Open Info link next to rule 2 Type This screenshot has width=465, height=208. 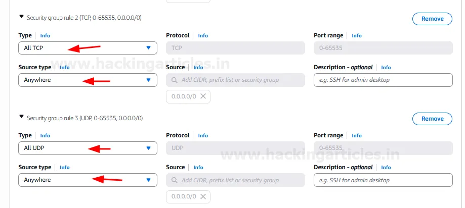coord(45,36)
